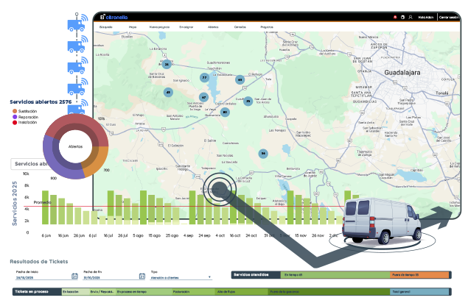Image resolution: width=468 pixels, height=303 pixels.
Task: Click the topmost blue truck icon
Action: [77, 25]
